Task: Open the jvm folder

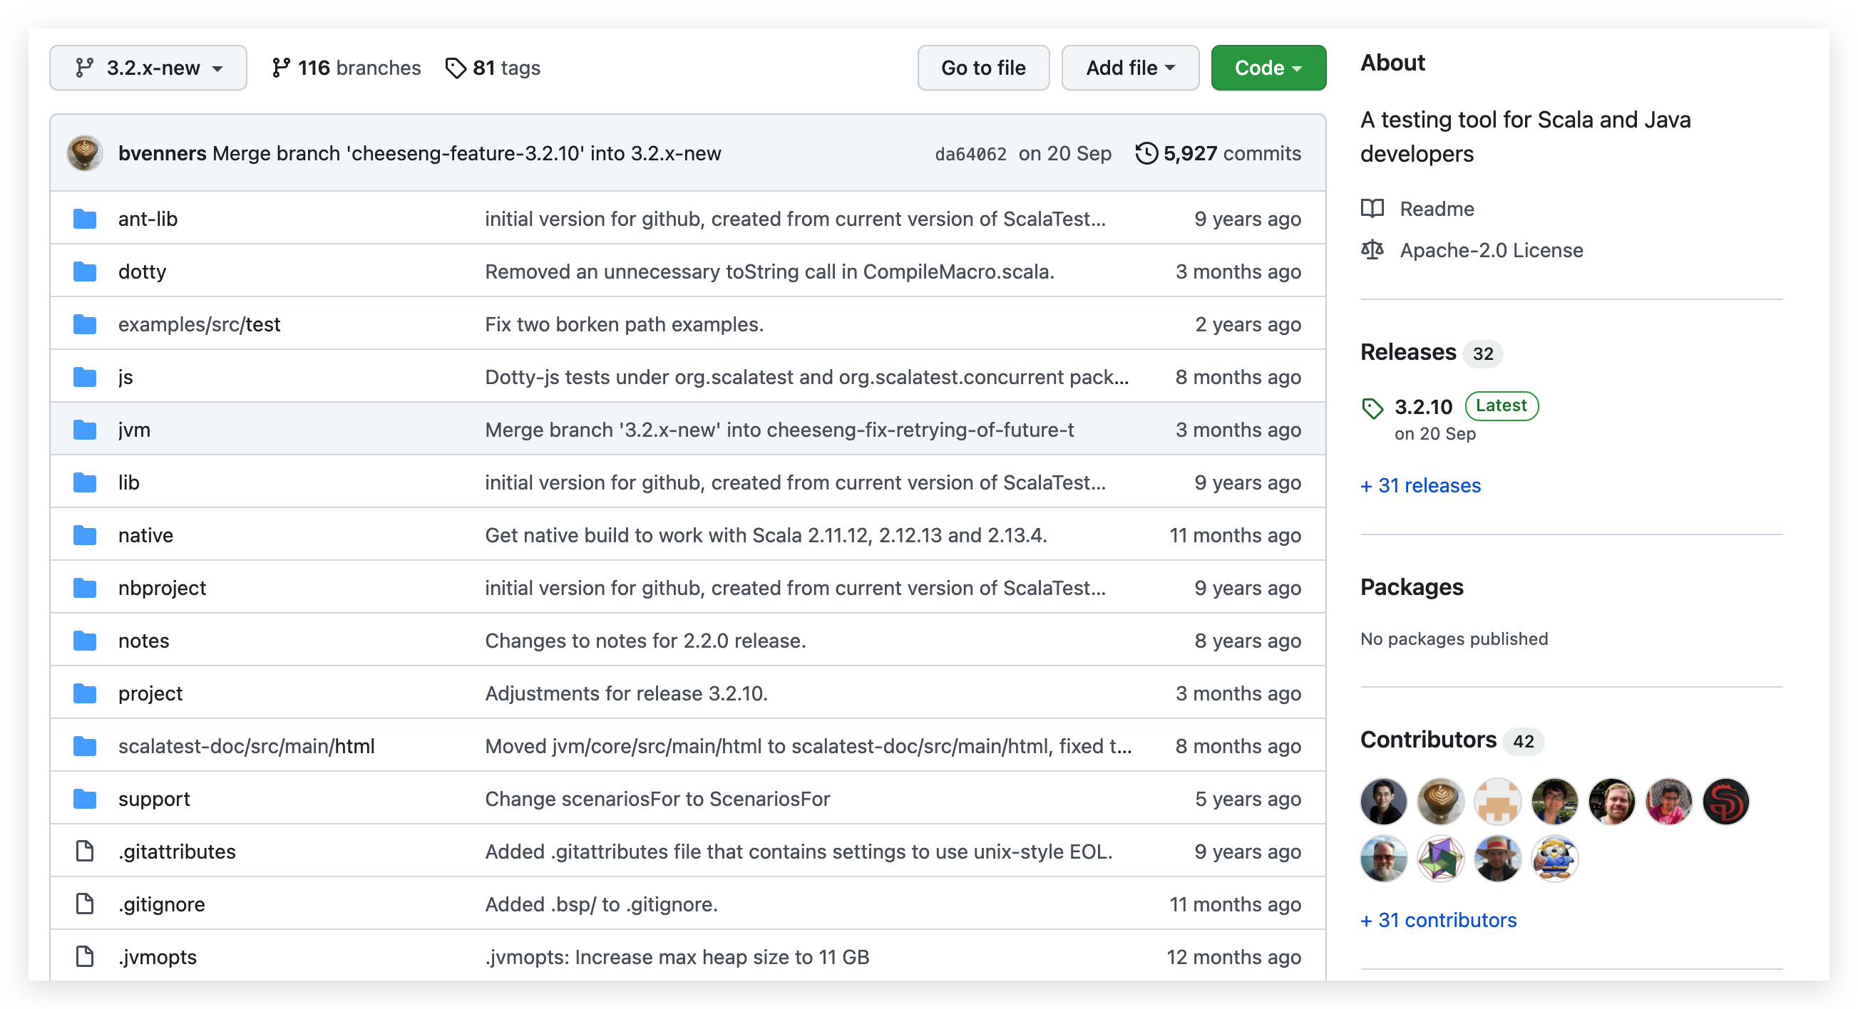Action: pos(134,430)
